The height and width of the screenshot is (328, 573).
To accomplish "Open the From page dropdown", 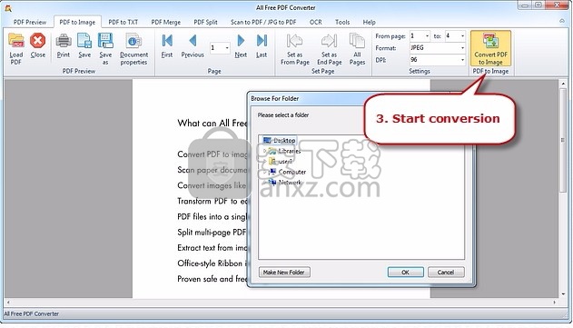I will [x=427, y=35].
